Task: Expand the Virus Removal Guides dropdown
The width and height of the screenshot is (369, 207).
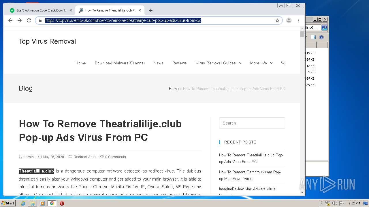Action: click(219, 63)
